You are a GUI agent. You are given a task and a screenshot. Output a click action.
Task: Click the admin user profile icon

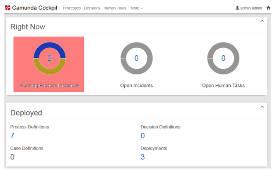[x=237, y=7]
